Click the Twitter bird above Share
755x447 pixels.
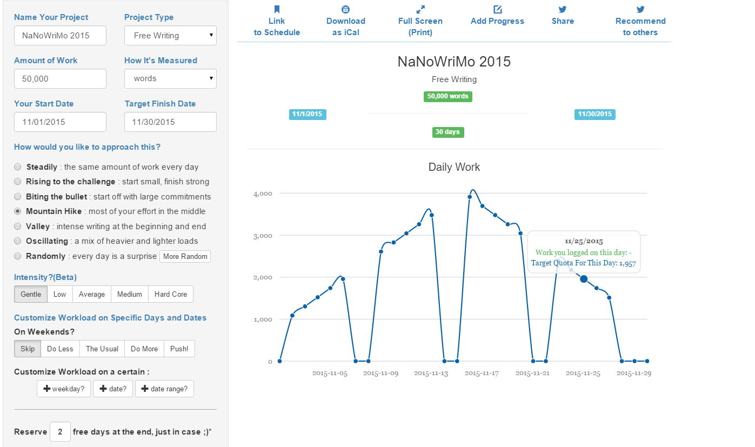[563, 9]
